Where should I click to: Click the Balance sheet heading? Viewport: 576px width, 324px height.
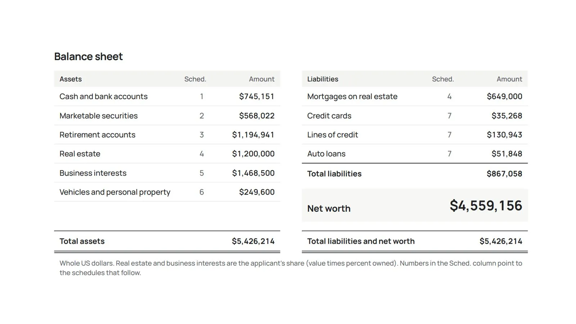point(88,57)
